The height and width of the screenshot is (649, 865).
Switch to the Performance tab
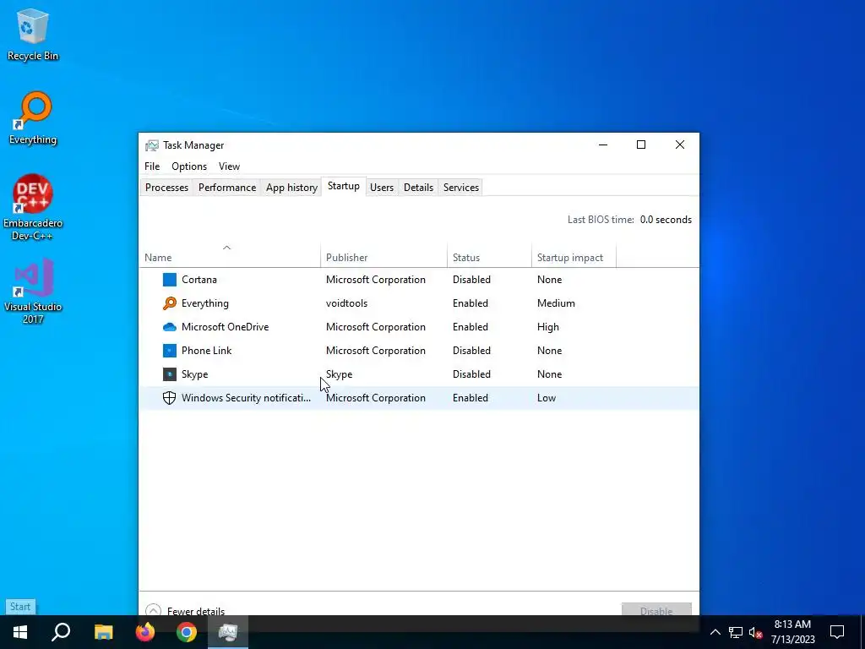227,188
